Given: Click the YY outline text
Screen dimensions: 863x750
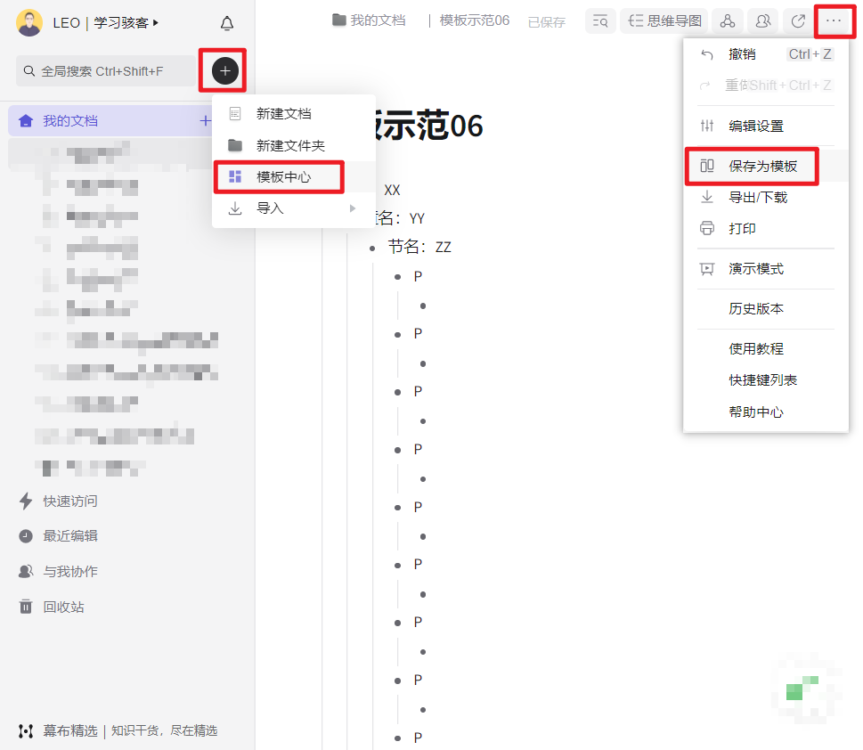Looking at the screenshot, I should pyautogui.click(x=417, y=218).
